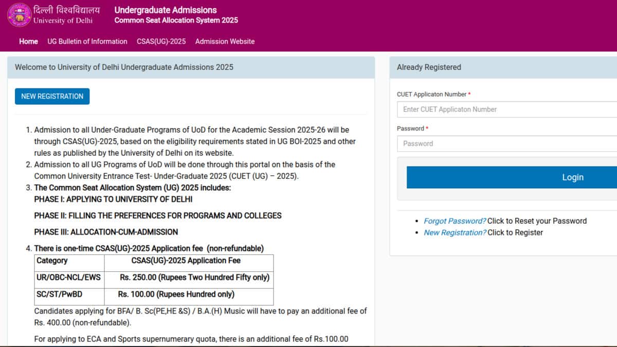Click the Welcome to University of Delhi heading
617x347 pixels.
coord(124,67)
